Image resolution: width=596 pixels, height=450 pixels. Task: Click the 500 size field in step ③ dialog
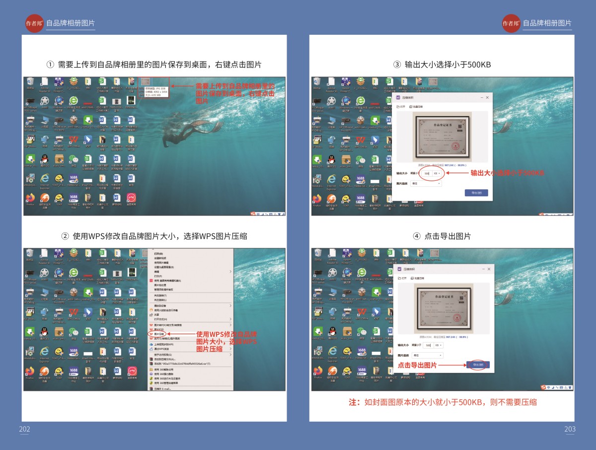(x=427, y=173)
